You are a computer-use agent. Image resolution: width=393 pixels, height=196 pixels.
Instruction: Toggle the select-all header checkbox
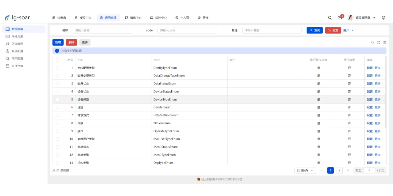[58, 60]
